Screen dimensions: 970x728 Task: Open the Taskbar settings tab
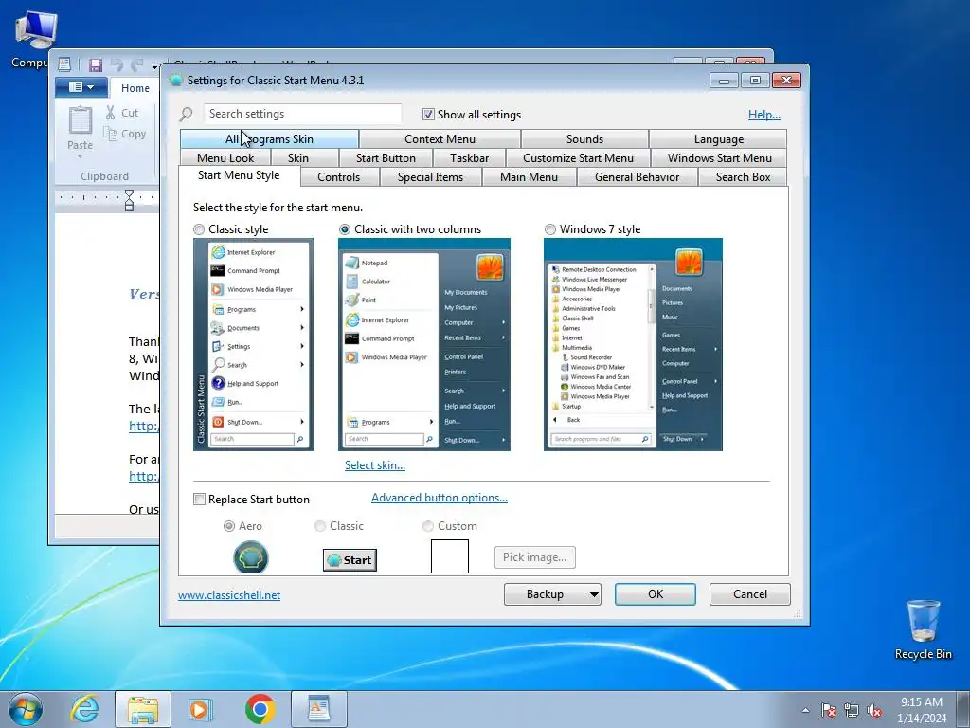pos(469,158)
